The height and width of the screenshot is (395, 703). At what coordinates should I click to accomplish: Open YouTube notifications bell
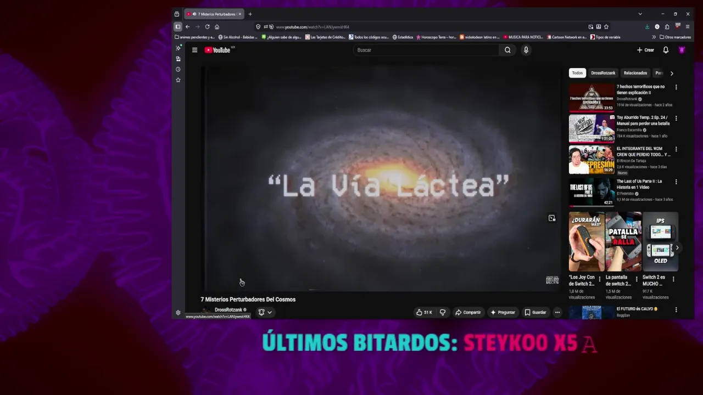tap(666, 50)
